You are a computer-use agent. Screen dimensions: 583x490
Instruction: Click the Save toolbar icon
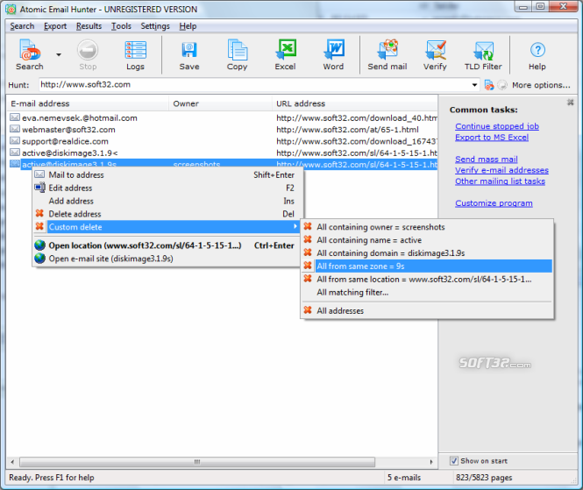189,54
